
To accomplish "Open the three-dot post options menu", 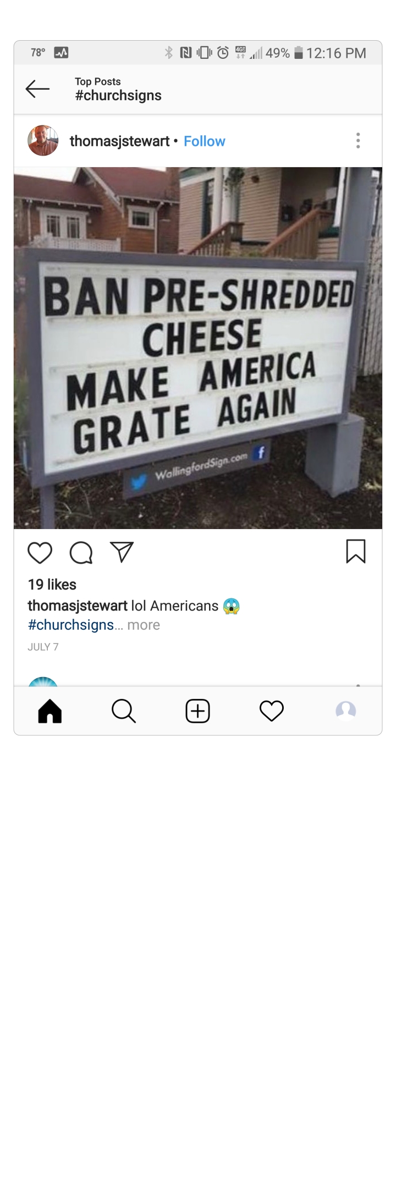I will tap(358, 141).
